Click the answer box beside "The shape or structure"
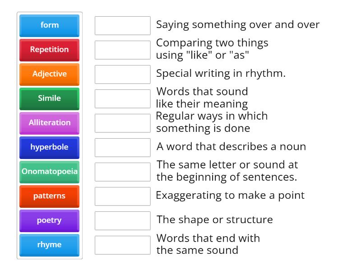361x271 pixels. (x=122, y=220)
